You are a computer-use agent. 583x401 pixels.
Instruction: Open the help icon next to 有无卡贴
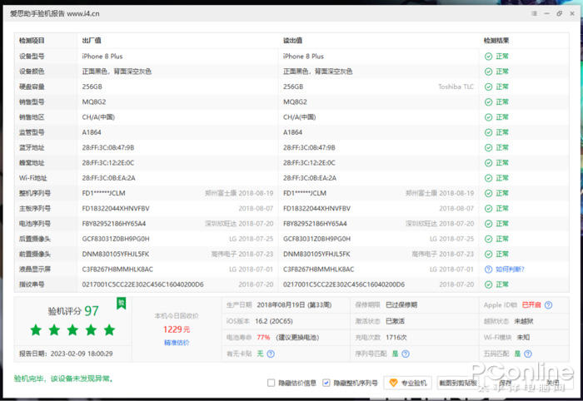(271, 354)
